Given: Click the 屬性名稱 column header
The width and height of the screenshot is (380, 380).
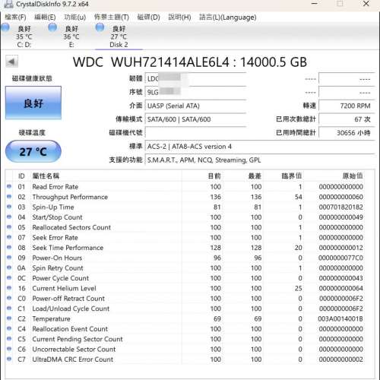Looking at the screenshot, I should (x=106, y=176).
